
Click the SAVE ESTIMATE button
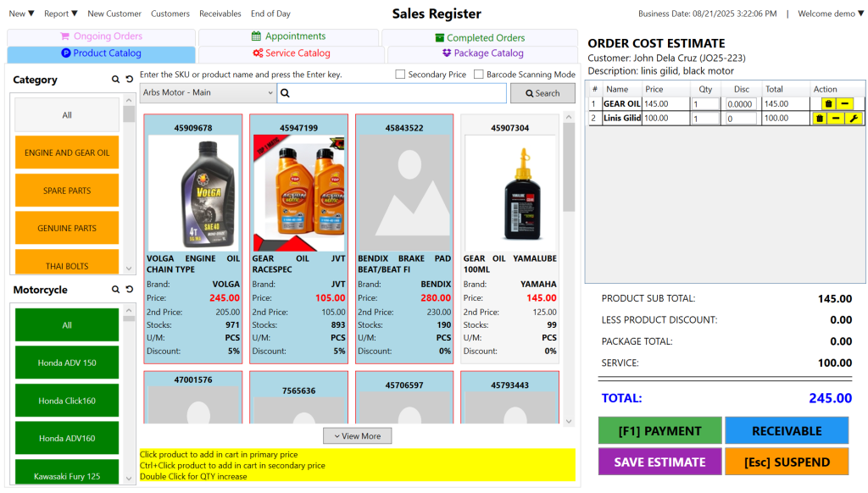(x=659, y=462)
